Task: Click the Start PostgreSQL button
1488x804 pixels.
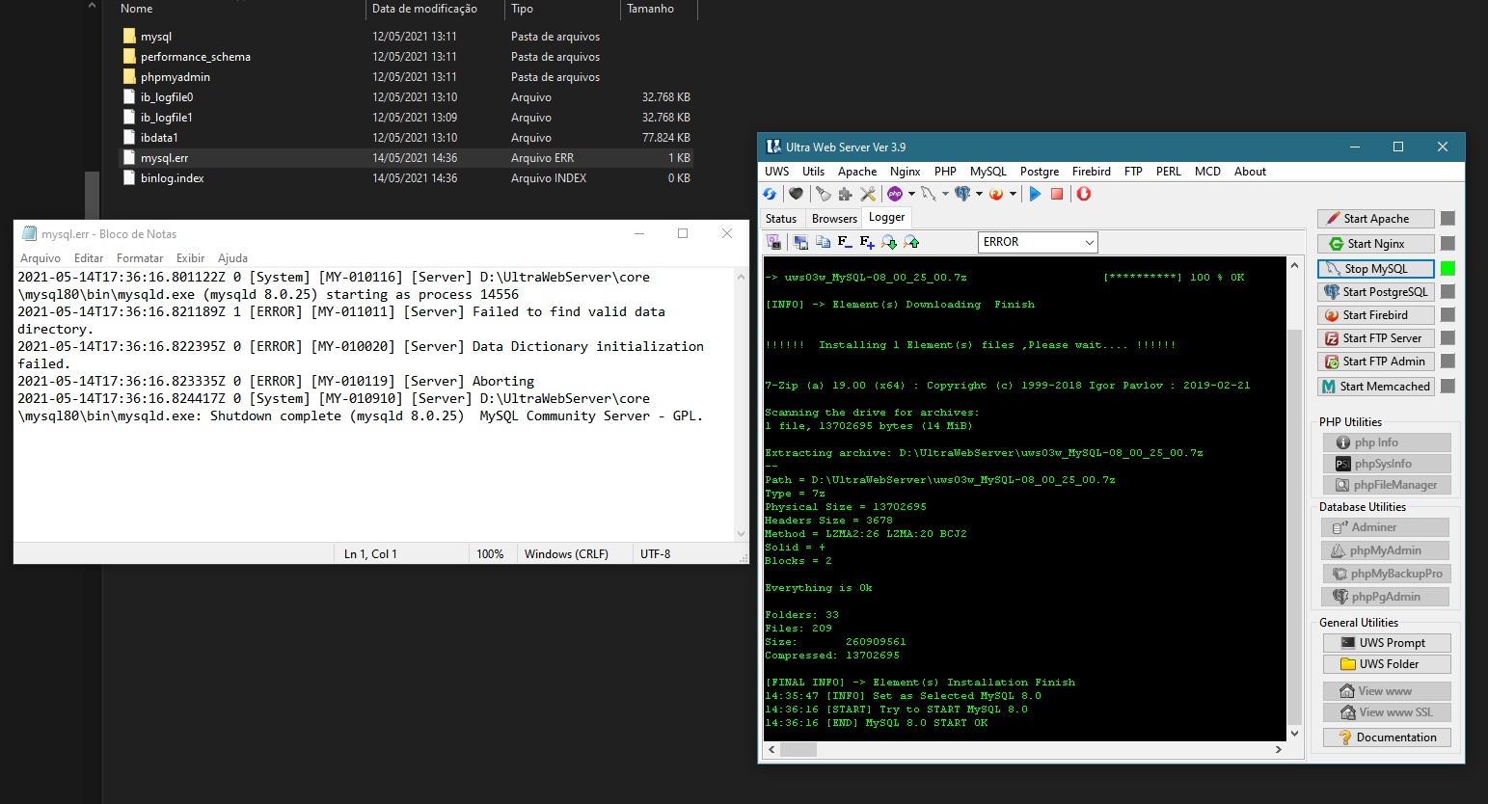Action: [x=1376, y=292]
